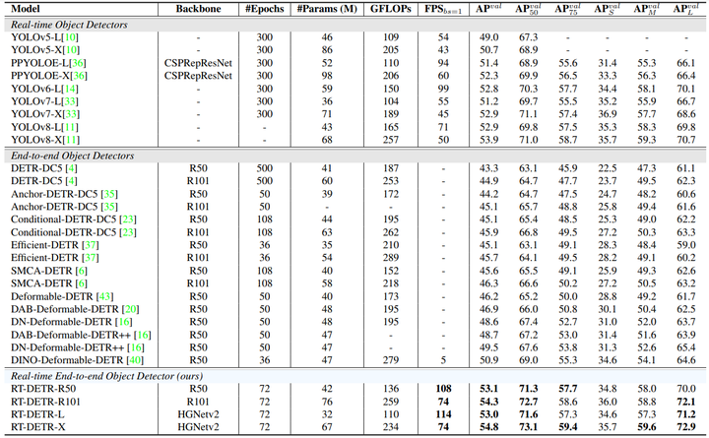Select the #Epochs column header
This screenshot has width=709, height=438.
point(265,9)
